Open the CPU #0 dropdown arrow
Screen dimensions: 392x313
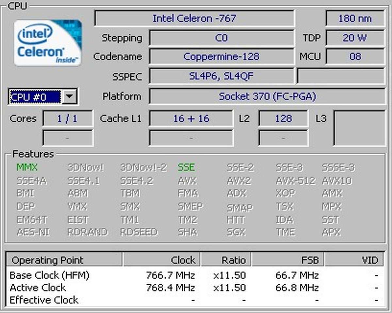[70, 97]
